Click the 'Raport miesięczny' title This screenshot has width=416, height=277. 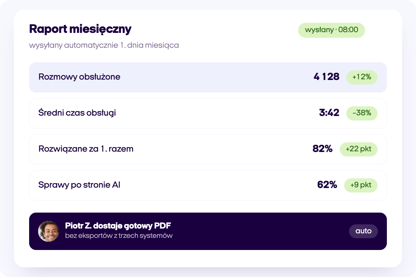(x=80, y=29)
